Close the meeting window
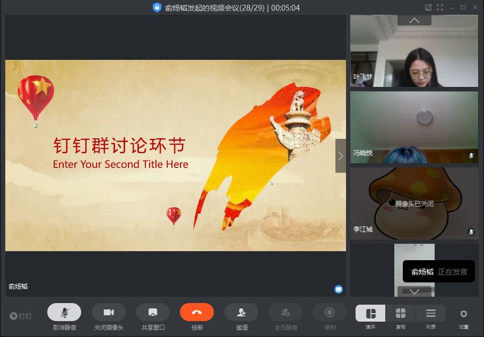Image resolution: width=484 pixels, height=337 pixels. [475, 7]
